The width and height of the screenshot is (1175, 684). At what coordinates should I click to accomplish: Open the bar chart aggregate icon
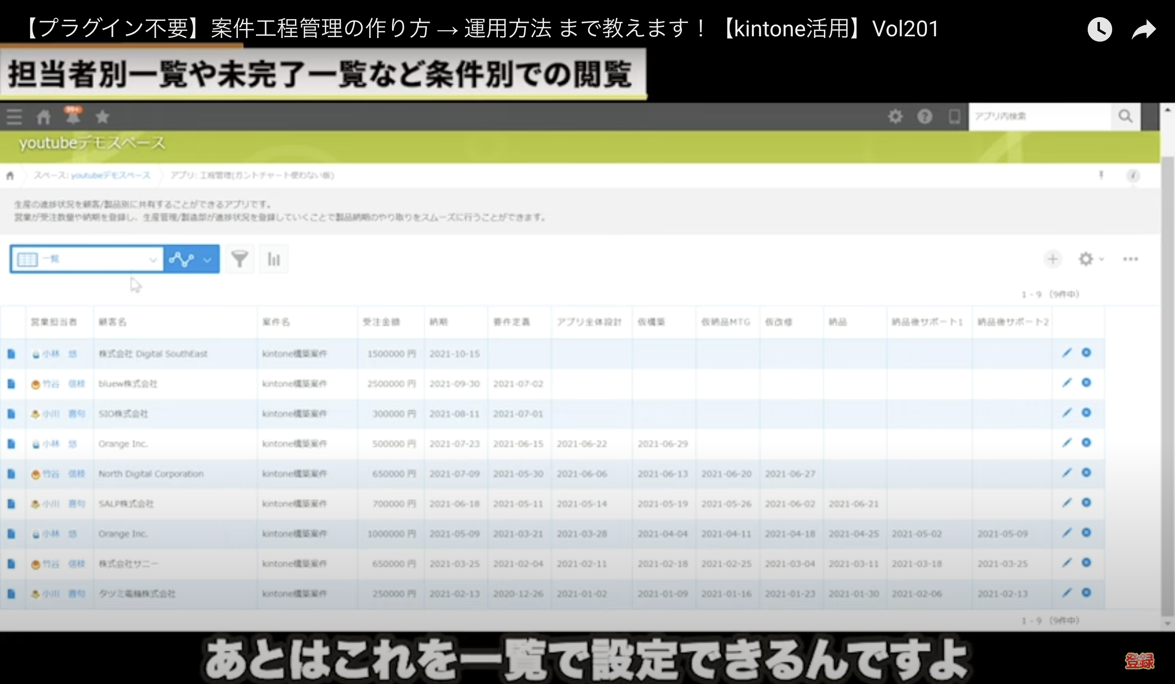tap(274, 259)
